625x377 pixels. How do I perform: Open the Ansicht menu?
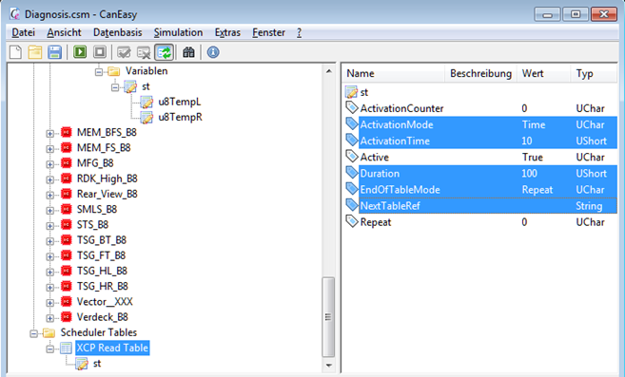(64, 32)
